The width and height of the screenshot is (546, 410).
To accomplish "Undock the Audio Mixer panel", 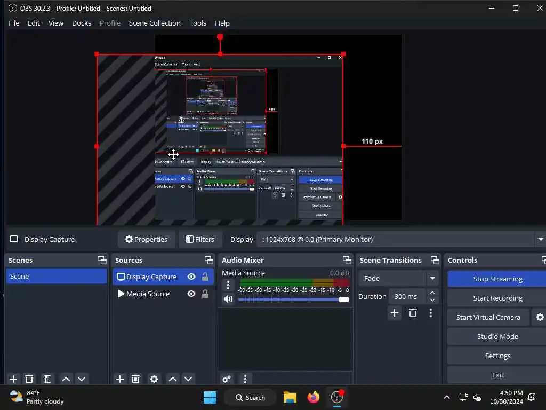I will [x=347, y=260].
